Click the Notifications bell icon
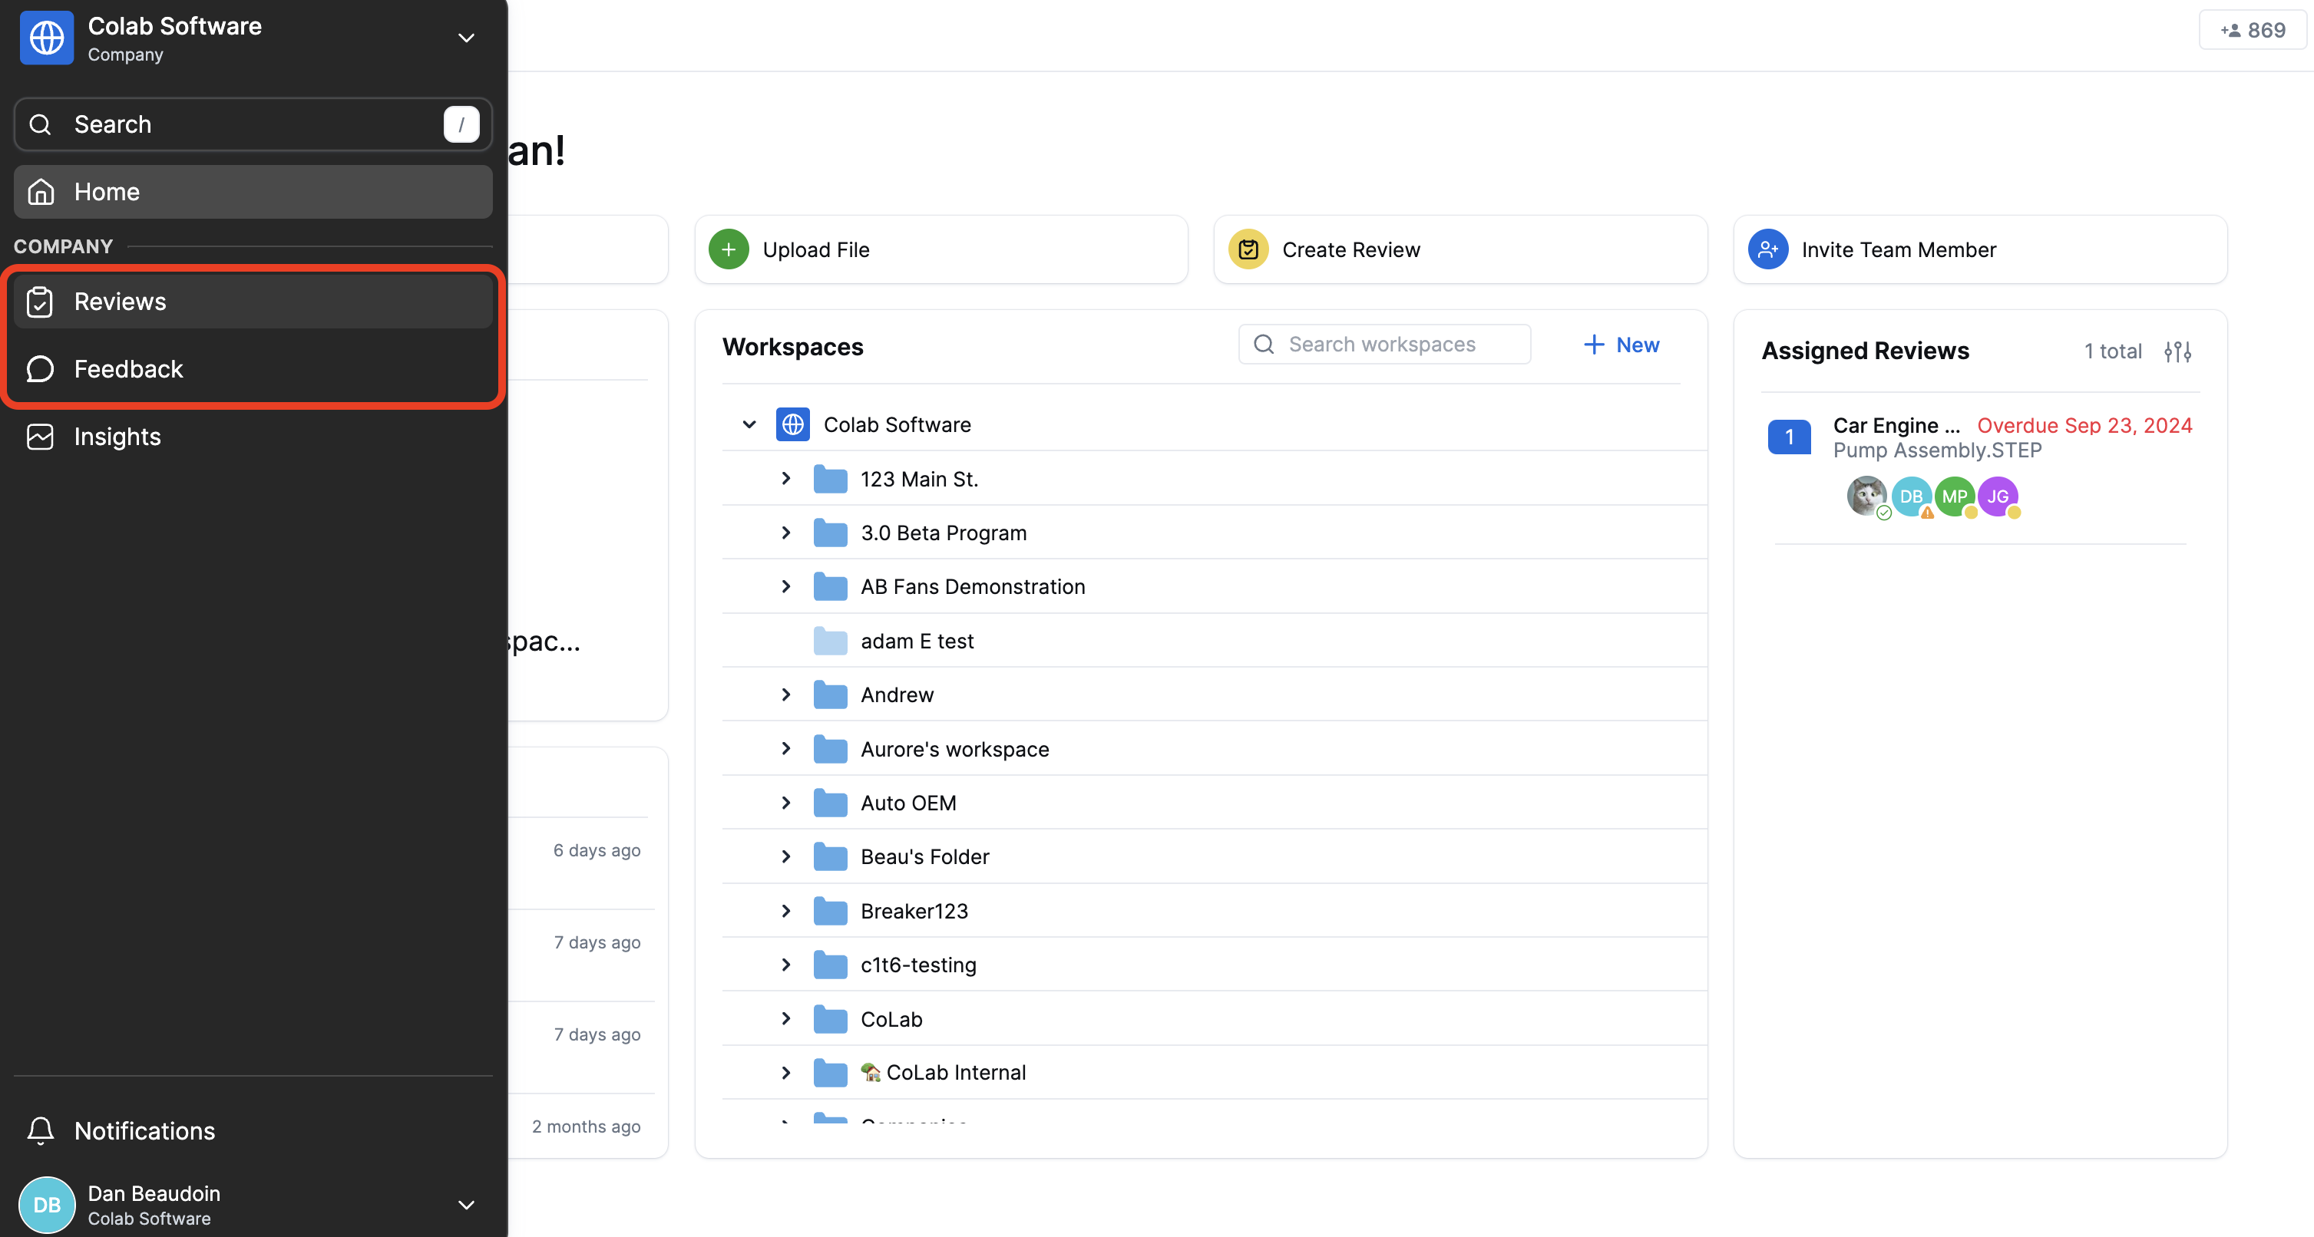Viewport: 2314px width, 1237px height. [x=41, y=1130]
